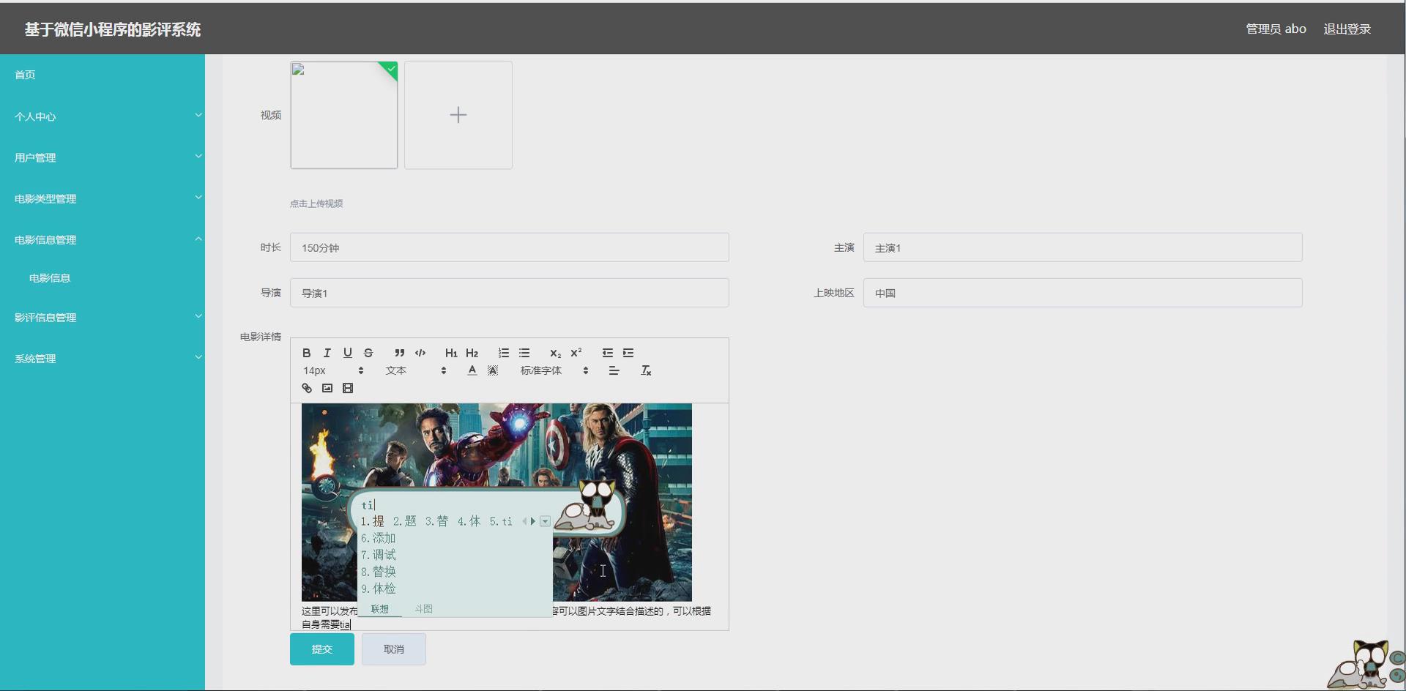This screenshot has width=1406, height=691.
Task: Toggle italic formatting in the editor
Action: pyautogui.click(x=327, y=353)
